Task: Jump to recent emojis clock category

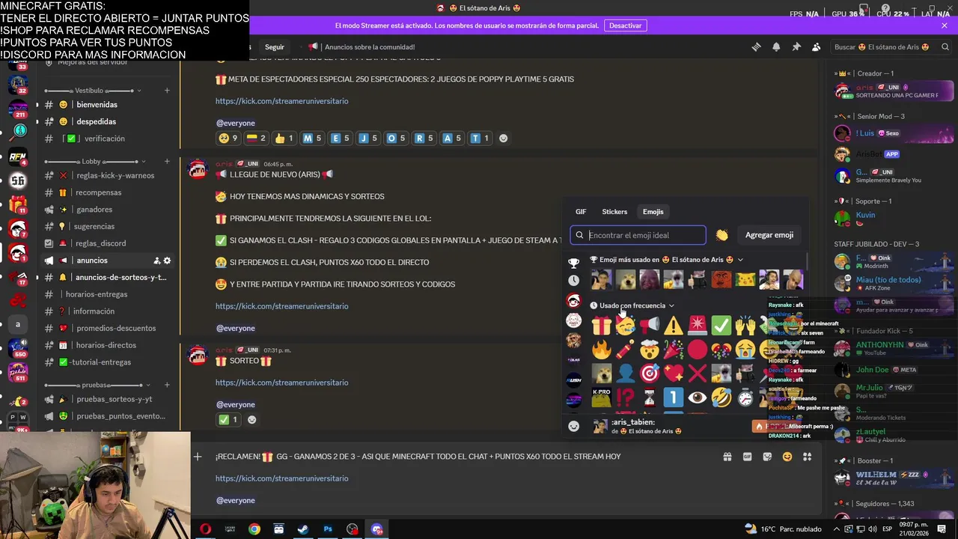Action: [573, 280]
